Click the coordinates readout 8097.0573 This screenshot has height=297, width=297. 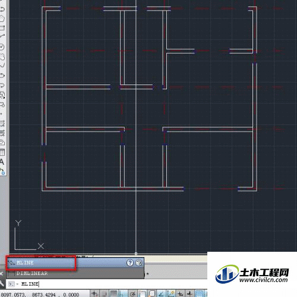13,295
